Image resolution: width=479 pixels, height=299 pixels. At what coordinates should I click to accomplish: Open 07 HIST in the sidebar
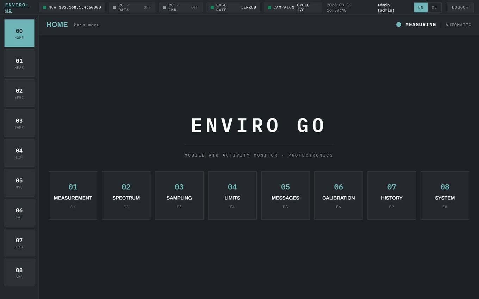[x=19, y=243]
